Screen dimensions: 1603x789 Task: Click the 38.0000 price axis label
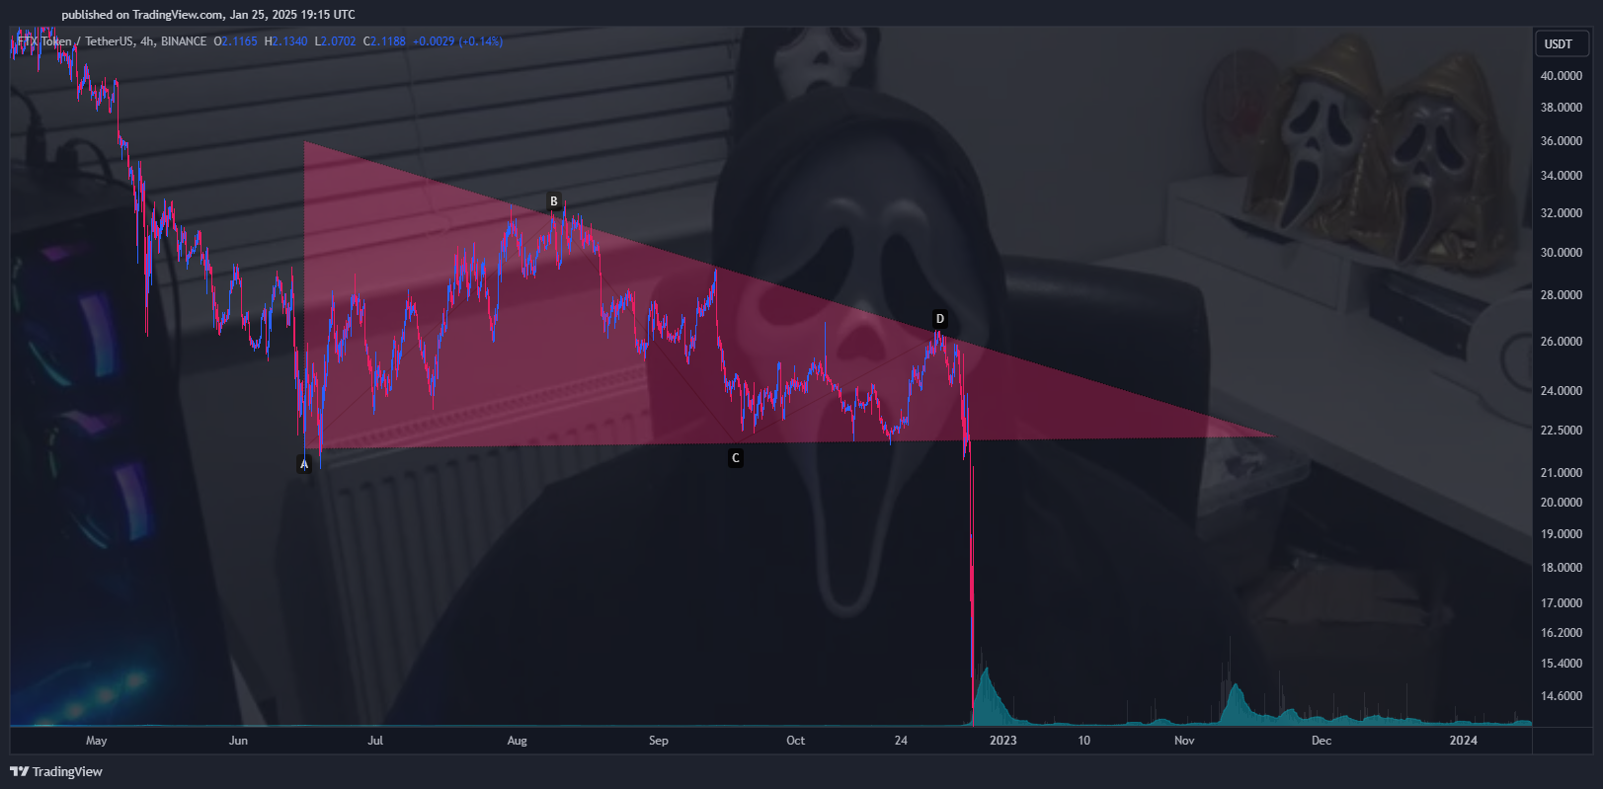click(1562, 108)
